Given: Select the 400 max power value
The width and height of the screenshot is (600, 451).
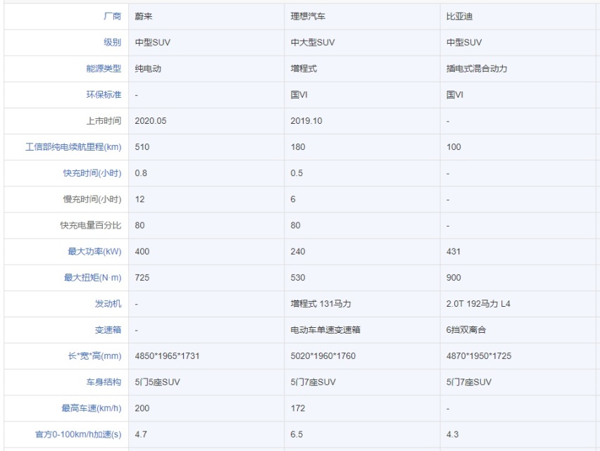Looking at the screenshot, I should point(142,251).
